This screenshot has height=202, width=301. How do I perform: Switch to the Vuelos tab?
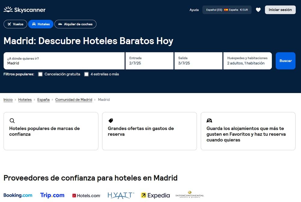15,24
